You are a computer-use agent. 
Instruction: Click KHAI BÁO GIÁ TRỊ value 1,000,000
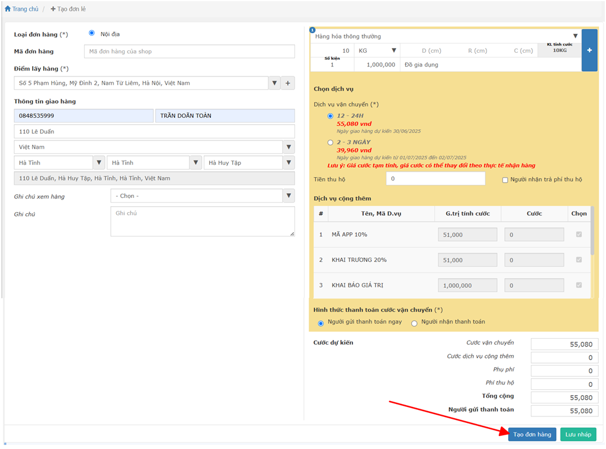(x=467, y=286)
